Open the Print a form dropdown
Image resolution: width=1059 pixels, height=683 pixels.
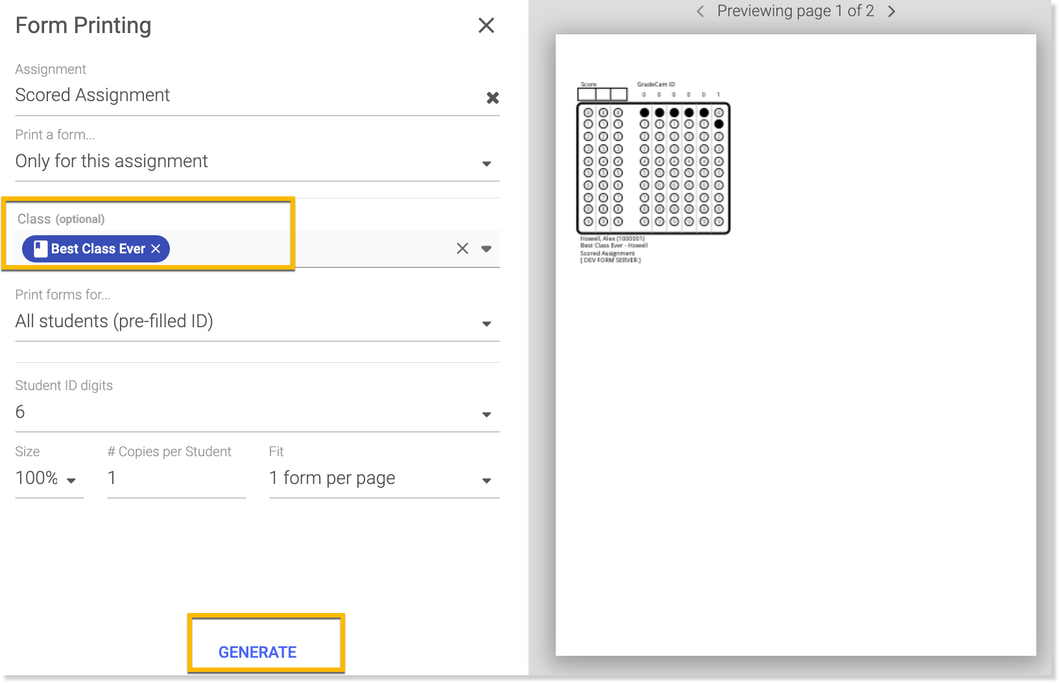(x=486, y=163)
